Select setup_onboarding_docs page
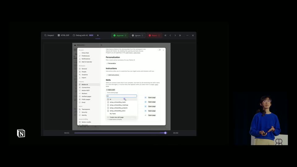This screenshot has width=297, height=167. point(122,111)
